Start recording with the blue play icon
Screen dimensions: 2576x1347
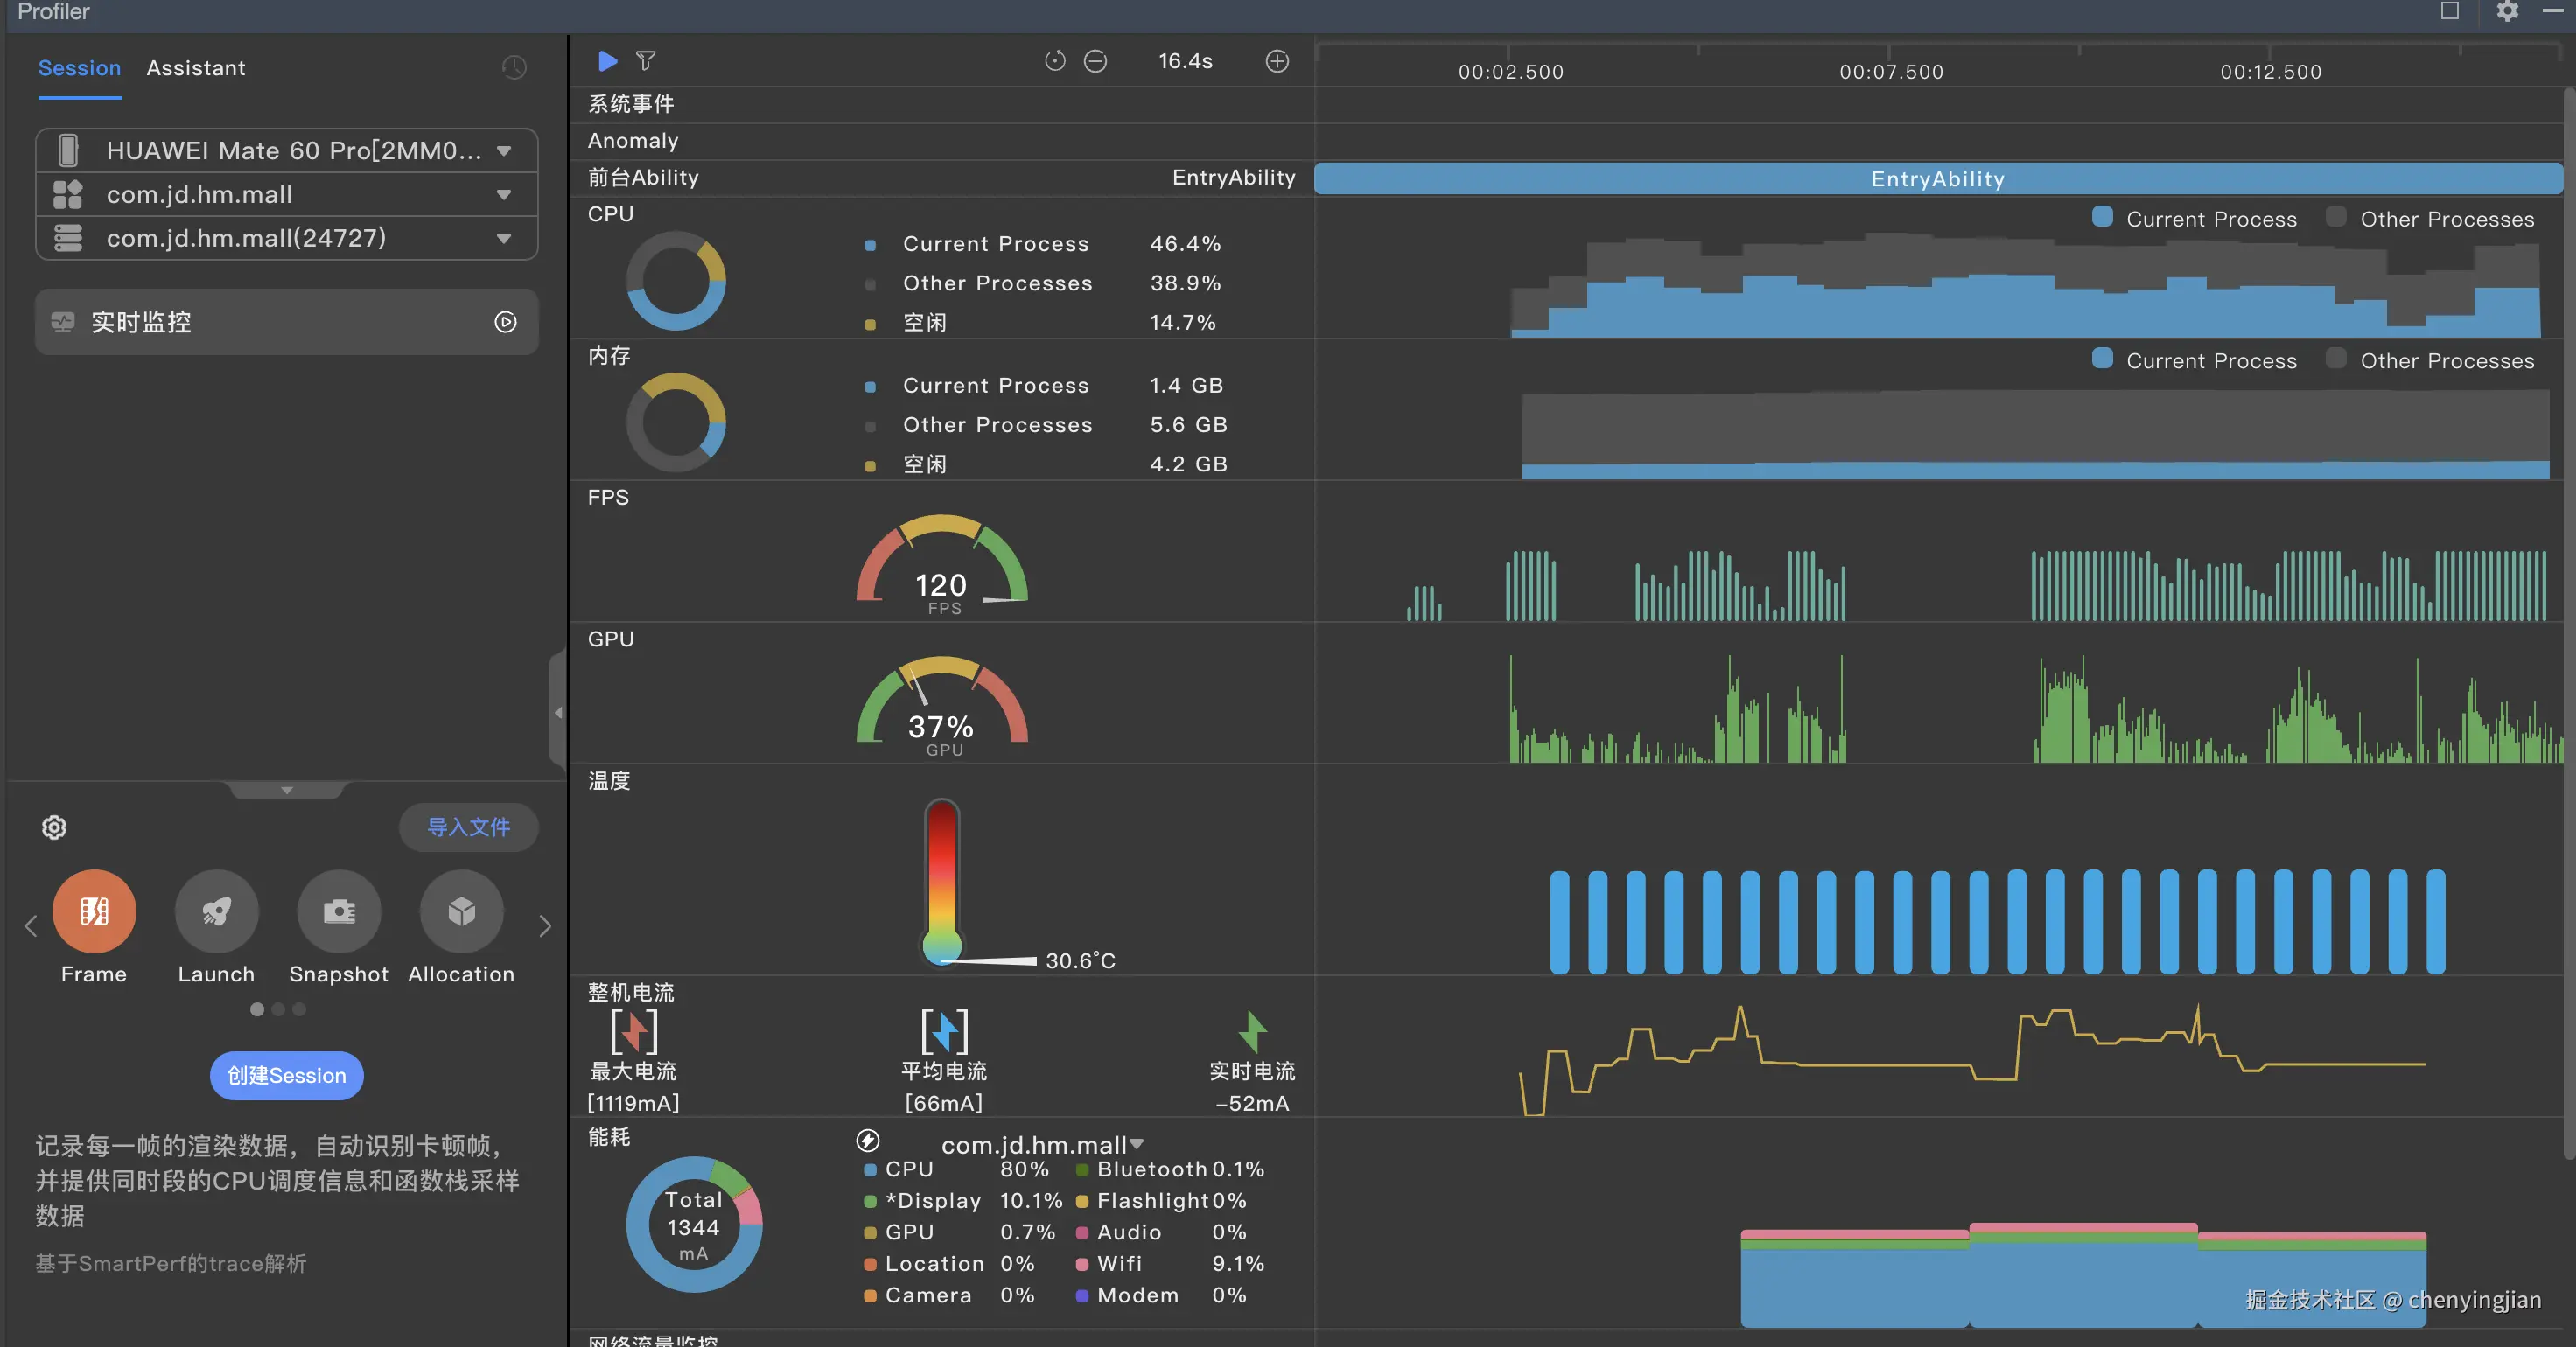click(x=607, y=61)
